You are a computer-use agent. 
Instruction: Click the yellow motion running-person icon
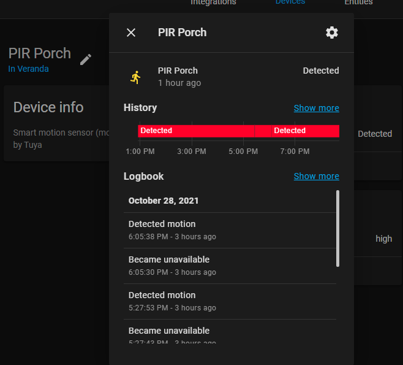click(x=136, y=77)
